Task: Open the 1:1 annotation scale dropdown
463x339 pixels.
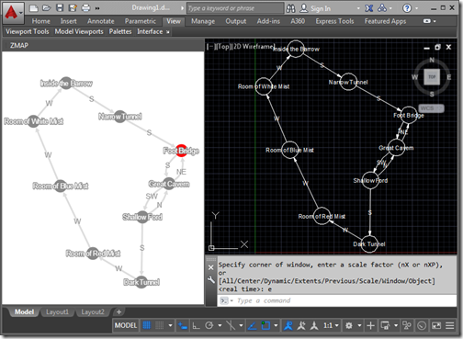Action: click(331, 325)
